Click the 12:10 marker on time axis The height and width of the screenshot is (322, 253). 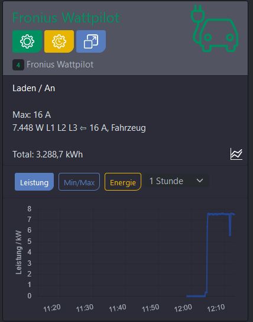216,308
